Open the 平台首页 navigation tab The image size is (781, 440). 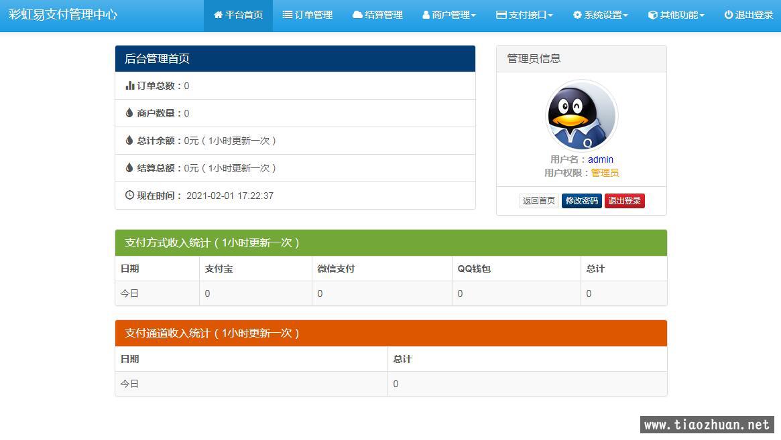click(238, 16)
